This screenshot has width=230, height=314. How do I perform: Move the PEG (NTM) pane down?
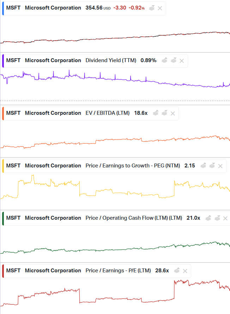click(x=212, y=166)
